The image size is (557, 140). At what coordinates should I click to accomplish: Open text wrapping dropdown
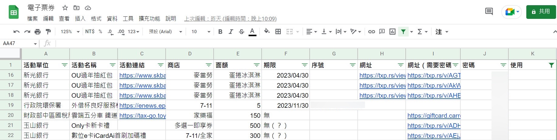pyautogui.click(x=341, y=32)
